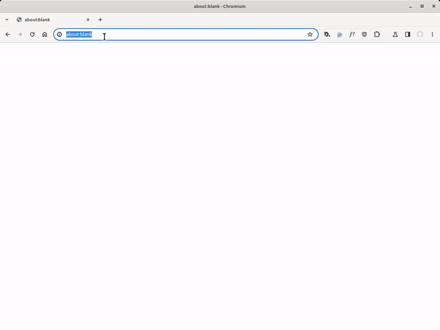View site information icon in address bar
440x330 pixels.
coord(59,35)
